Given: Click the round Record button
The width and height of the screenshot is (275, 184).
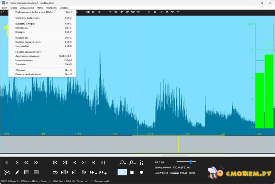Looking at the screenshot, I should [141, 172].
